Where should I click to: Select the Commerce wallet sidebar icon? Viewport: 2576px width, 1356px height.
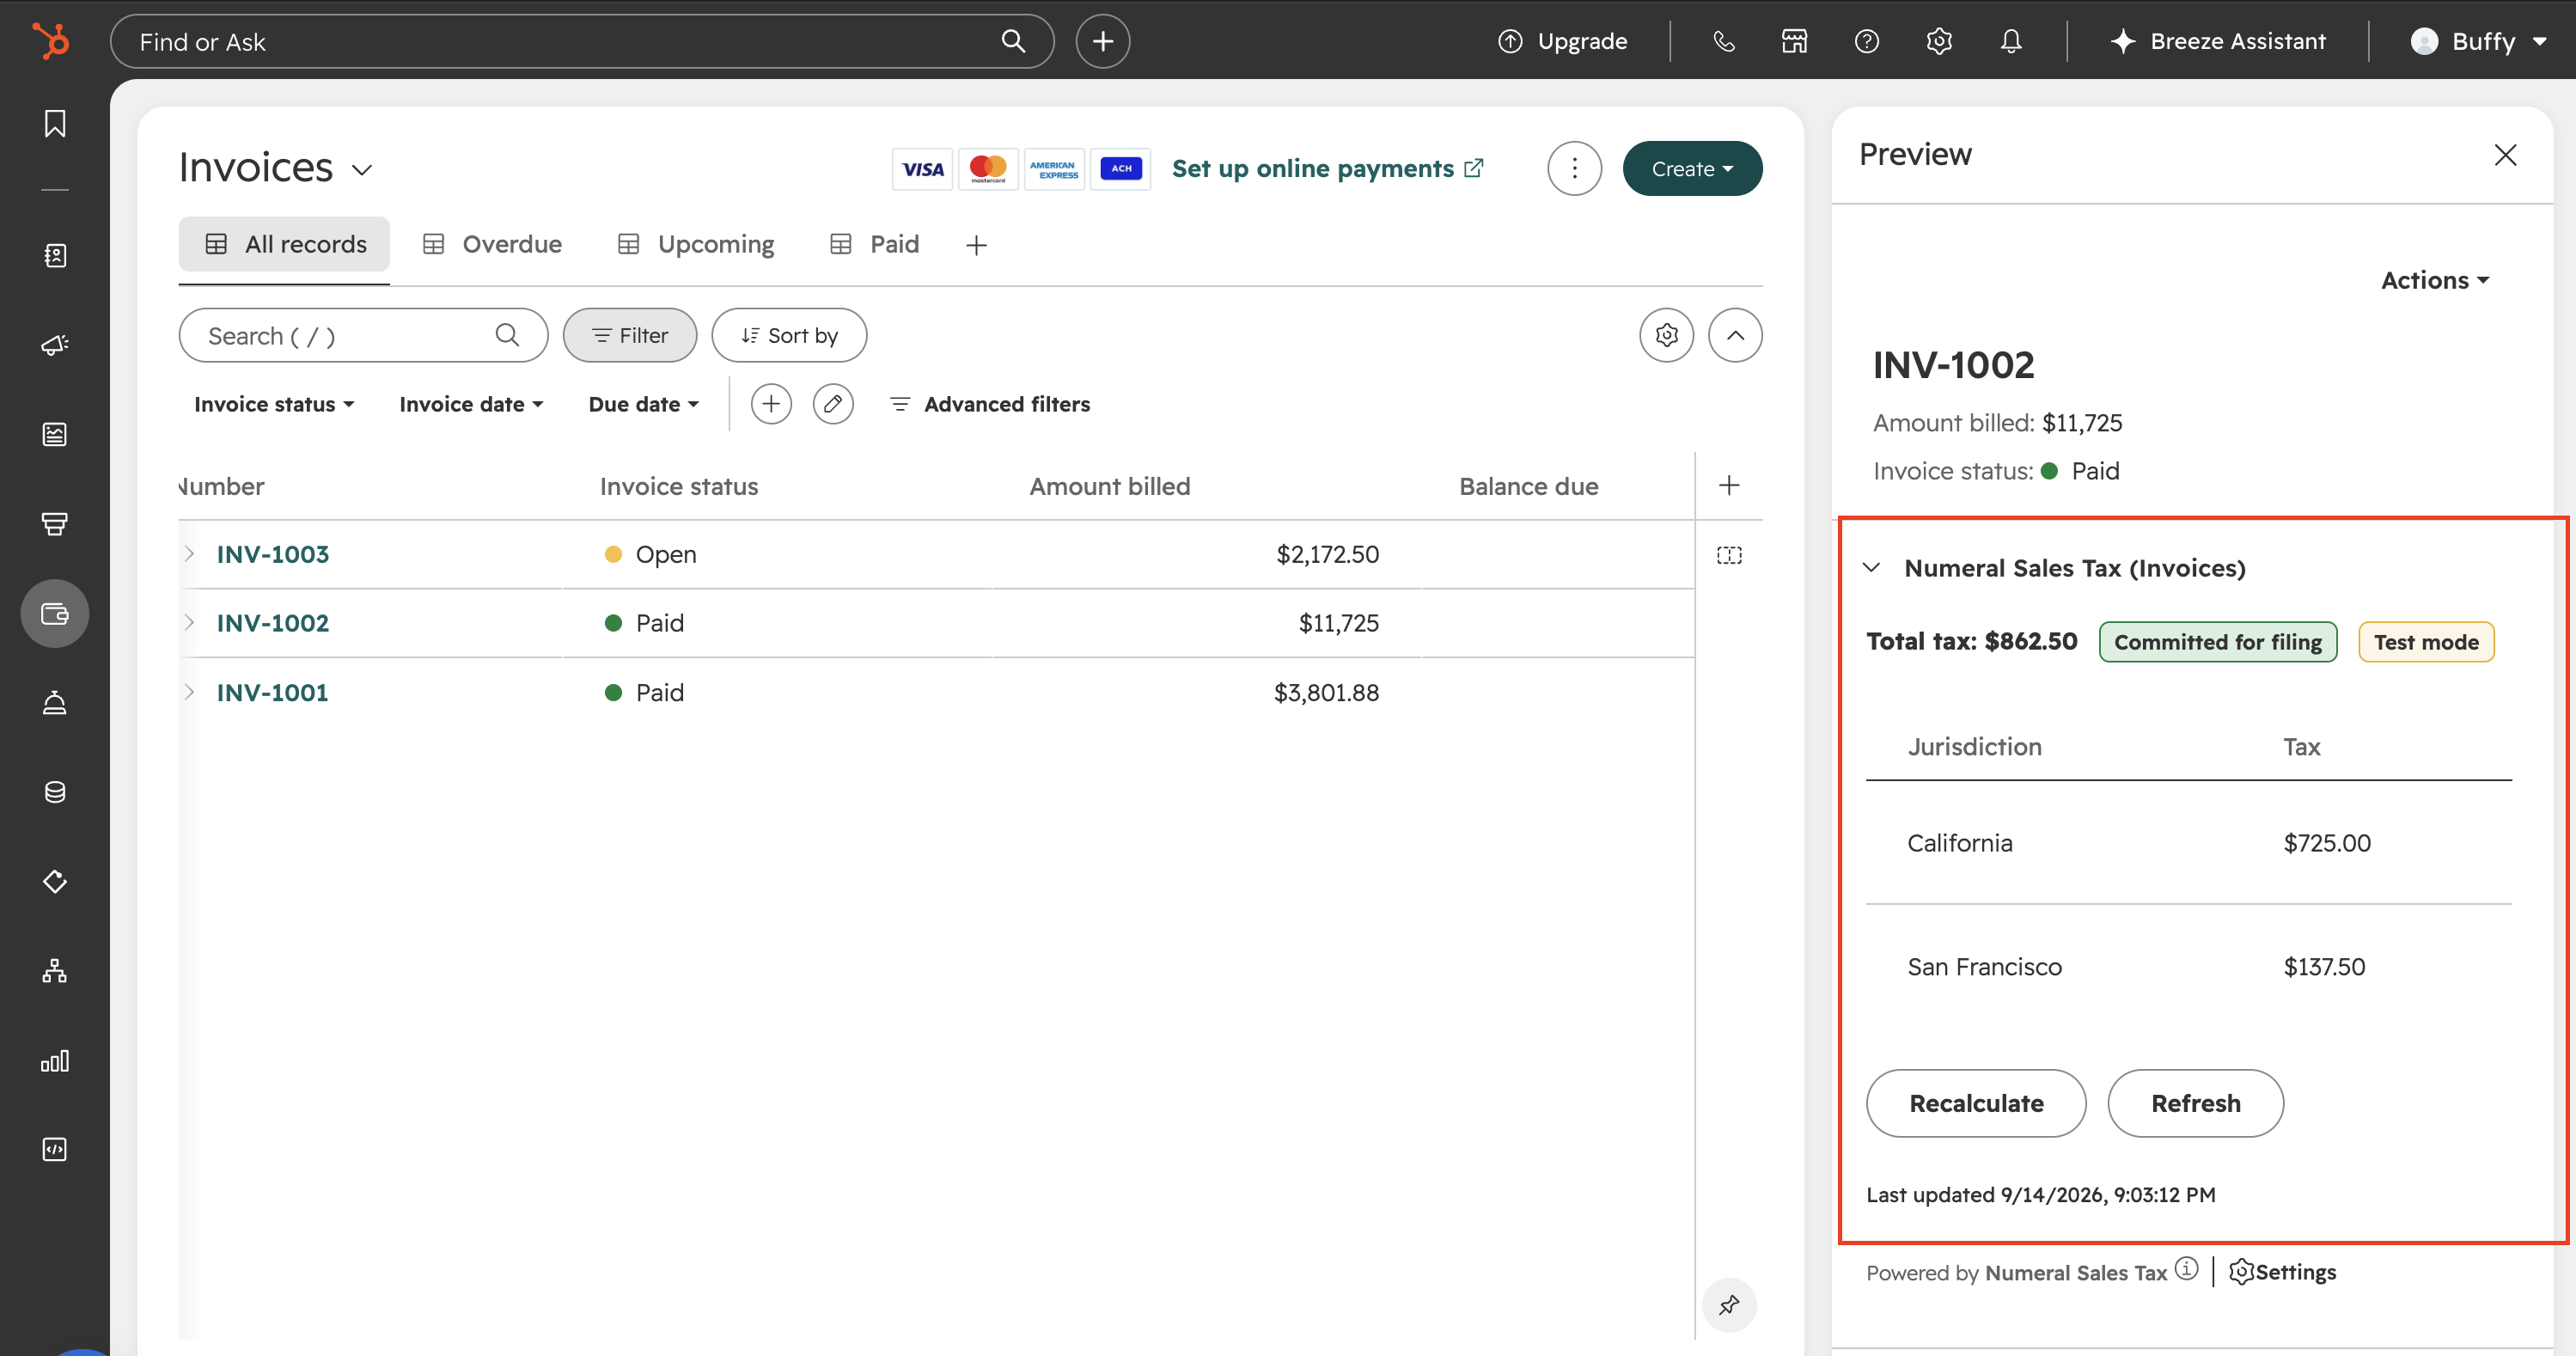(x=55, y=613)
